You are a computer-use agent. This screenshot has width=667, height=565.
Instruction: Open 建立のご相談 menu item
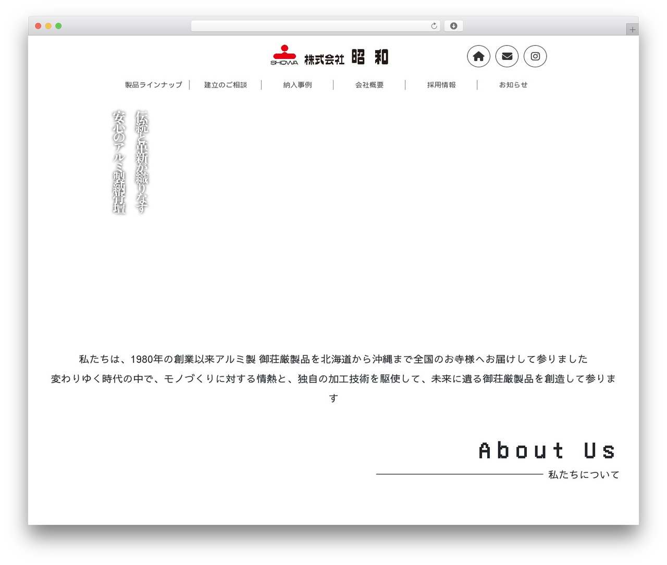point(226,85)
